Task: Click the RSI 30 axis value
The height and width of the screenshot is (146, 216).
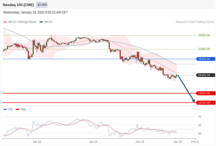Action: pyautogui.click(x=199, y=134)
